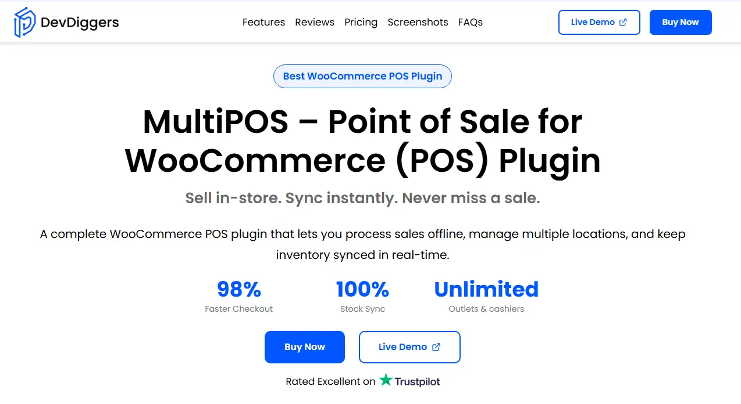
Task: Launch the header Live Demo
Action: coord(599,21)
